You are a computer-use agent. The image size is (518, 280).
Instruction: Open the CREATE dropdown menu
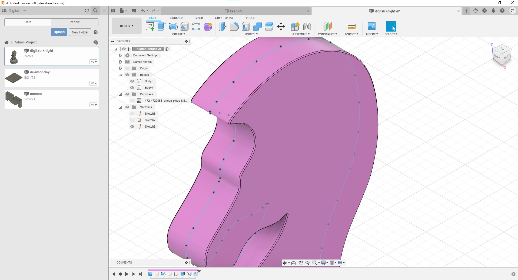(179, 34)
